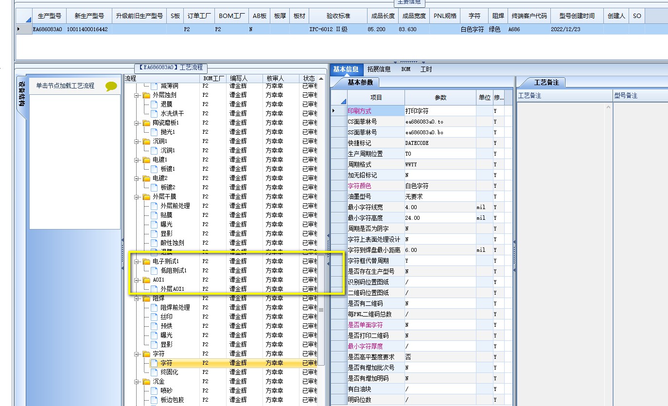
Task: Click the document icon beside 预烘
Action: point(154,326)
